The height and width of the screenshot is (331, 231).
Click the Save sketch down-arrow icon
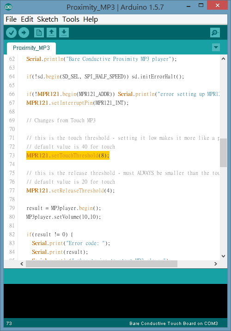click(x=64, y=33)
